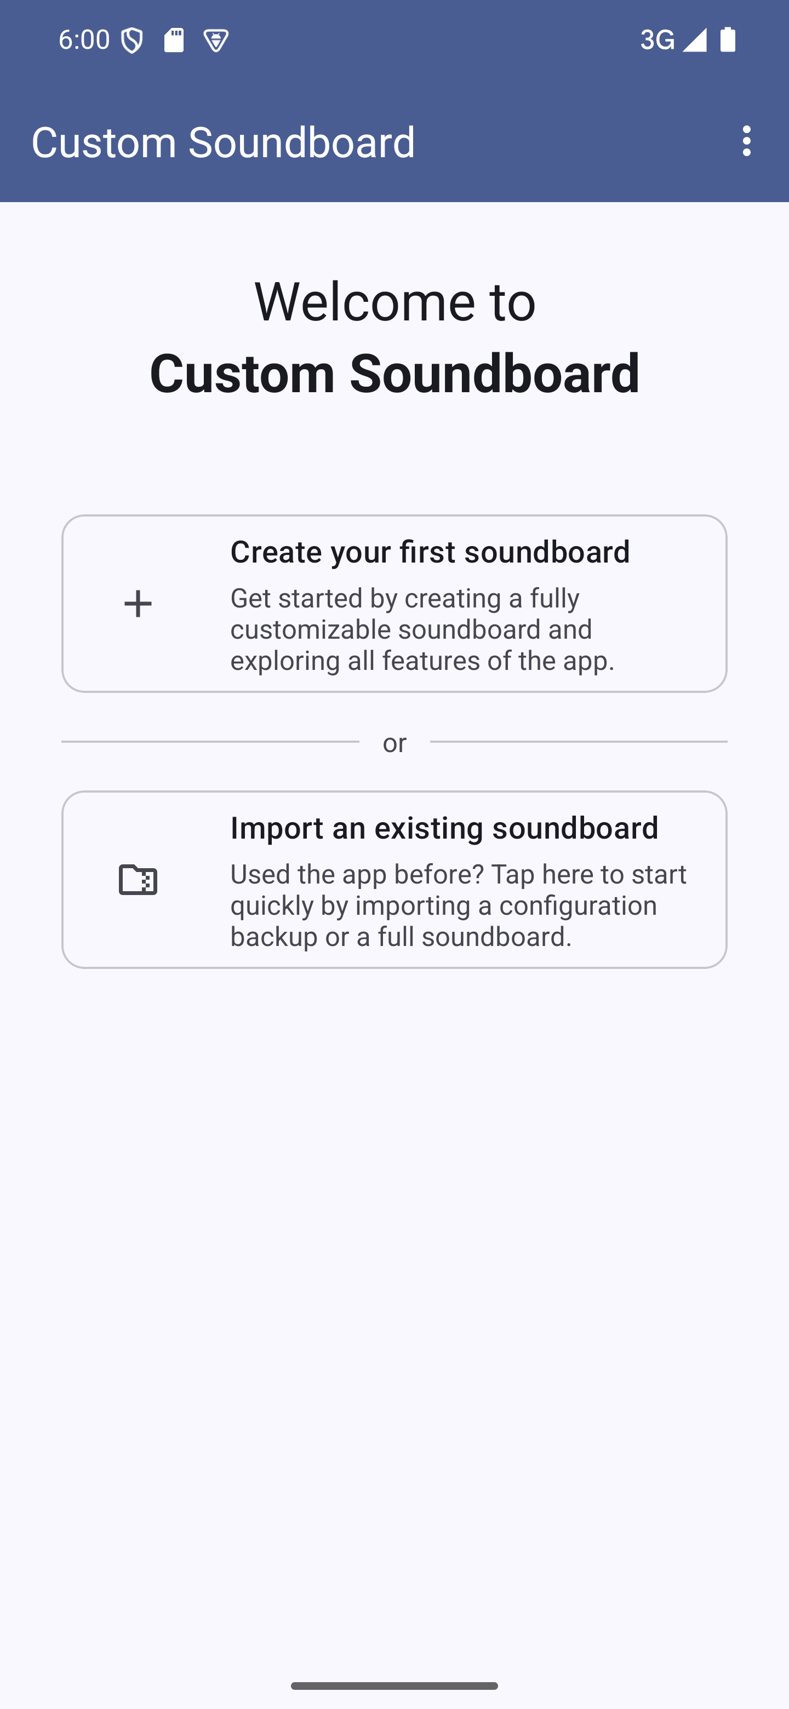Tap the bottom navigation gesture handle

click(394, 1686)
